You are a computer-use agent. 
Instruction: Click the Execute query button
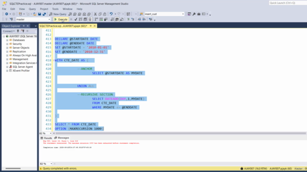[61, 19]
